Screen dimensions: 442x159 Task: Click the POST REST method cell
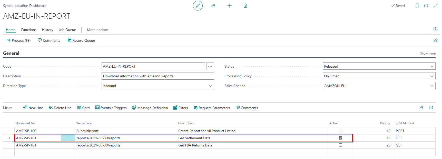click(415, 131)
